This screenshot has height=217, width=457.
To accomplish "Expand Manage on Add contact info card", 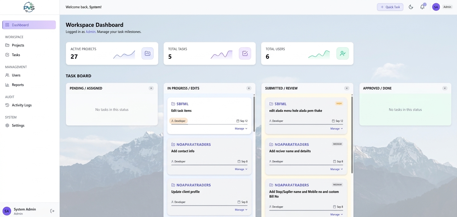I will point(241,169).
